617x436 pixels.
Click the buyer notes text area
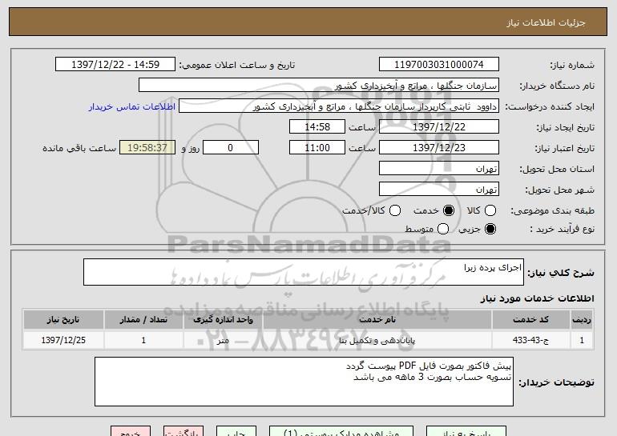[304, 382]
